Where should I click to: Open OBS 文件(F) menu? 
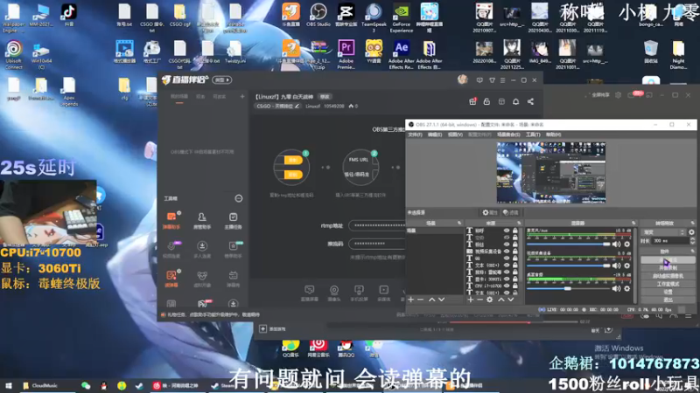tap(415, 134)
